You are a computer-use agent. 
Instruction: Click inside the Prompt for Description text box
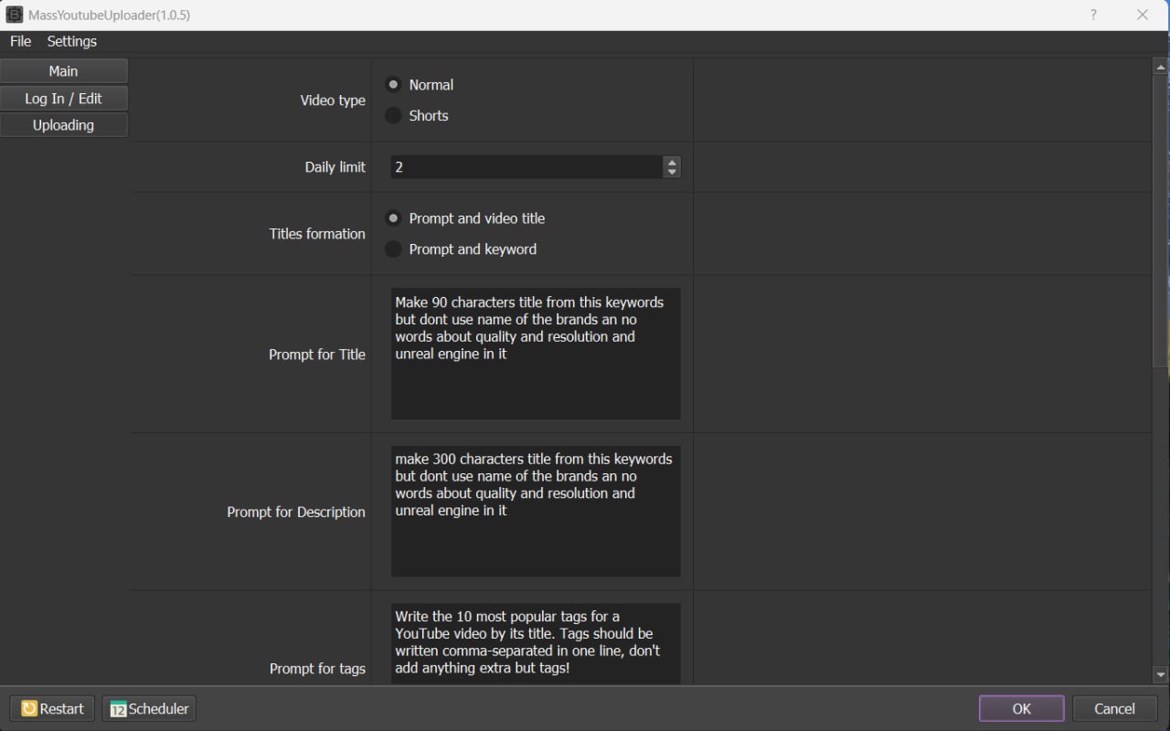[536, 511]
